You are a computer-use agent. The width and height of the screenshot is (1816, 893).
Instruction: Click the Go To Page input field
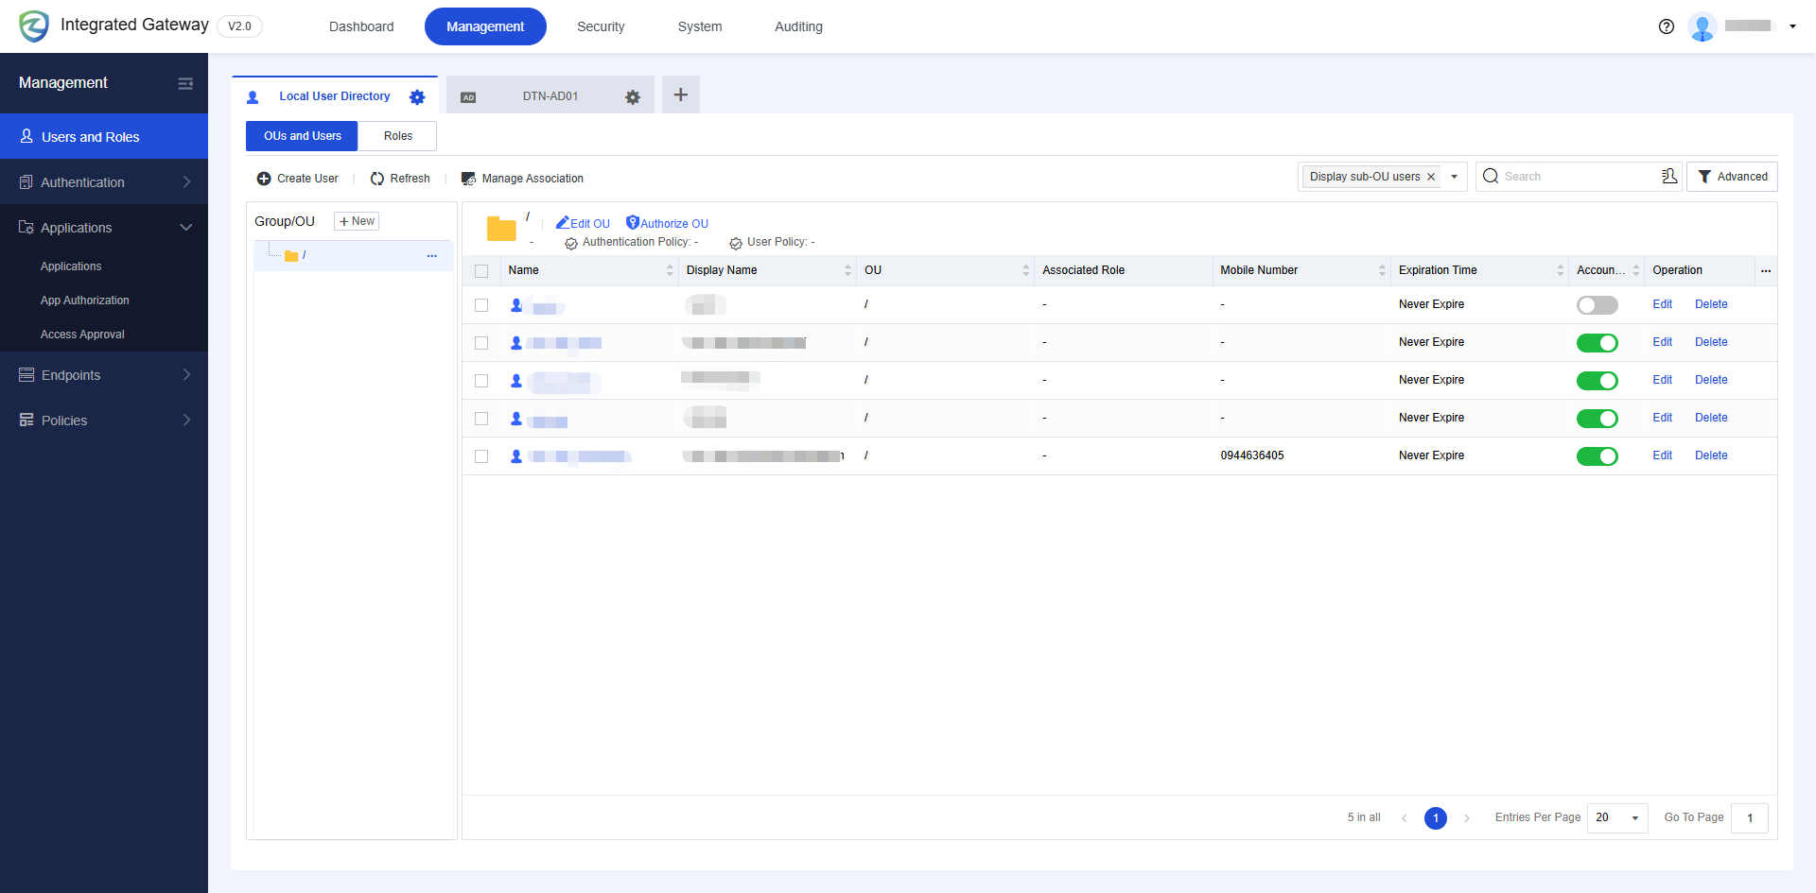click(1749, 817)
